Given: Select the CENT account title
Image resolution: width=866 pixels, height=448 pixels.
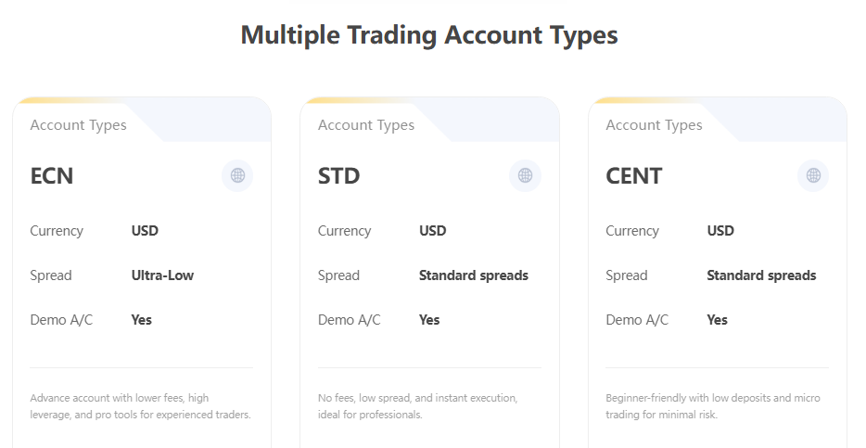Looking at the screenshot, I should (633, 176).
